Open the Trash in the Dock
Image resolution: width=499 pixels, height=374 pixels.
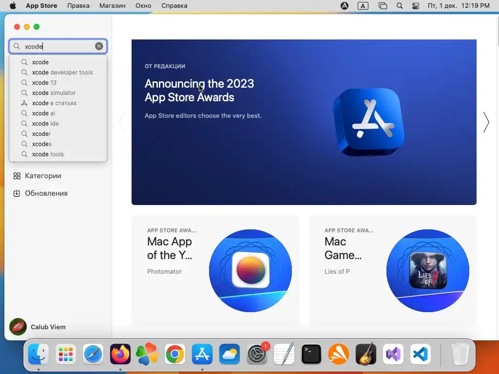460,354
